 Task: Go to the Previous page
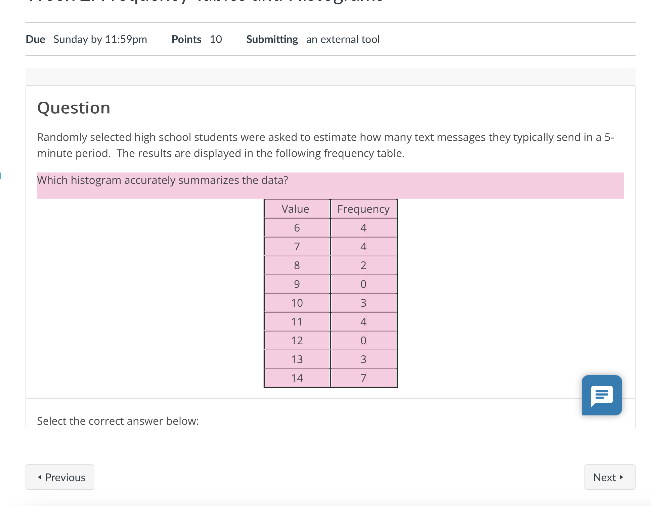click(60, 477)
